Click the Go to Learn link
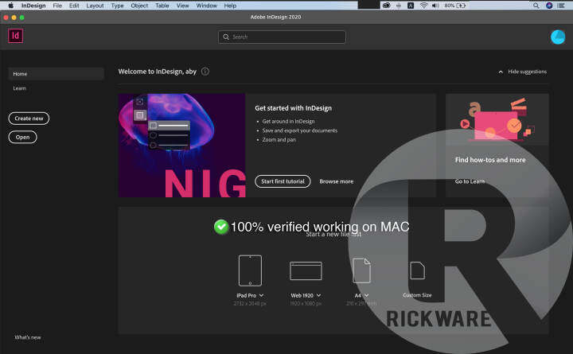The image size is (573, 354). 470,181
